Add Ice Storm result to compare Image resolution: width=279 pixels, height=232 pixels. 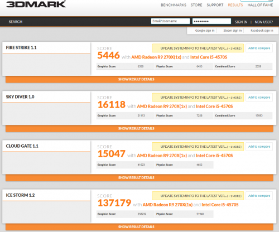pyautogui.click(x=259, y=196)
